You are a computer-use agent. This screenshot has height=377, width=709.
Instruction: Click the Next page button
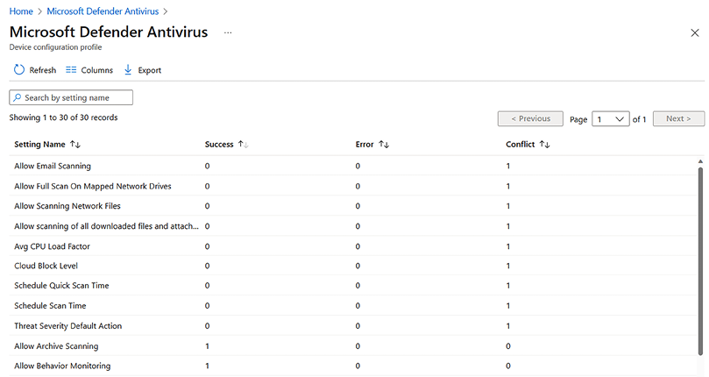click(x=678, y=118)
